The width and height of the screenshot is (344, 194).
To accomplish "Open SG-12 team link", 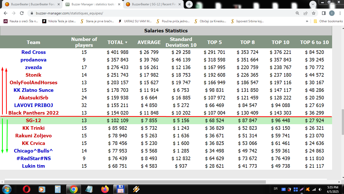I will [34, 120].
